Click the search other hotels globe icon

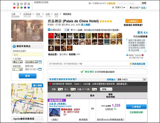pyautogui.click(x=14, y=46)
